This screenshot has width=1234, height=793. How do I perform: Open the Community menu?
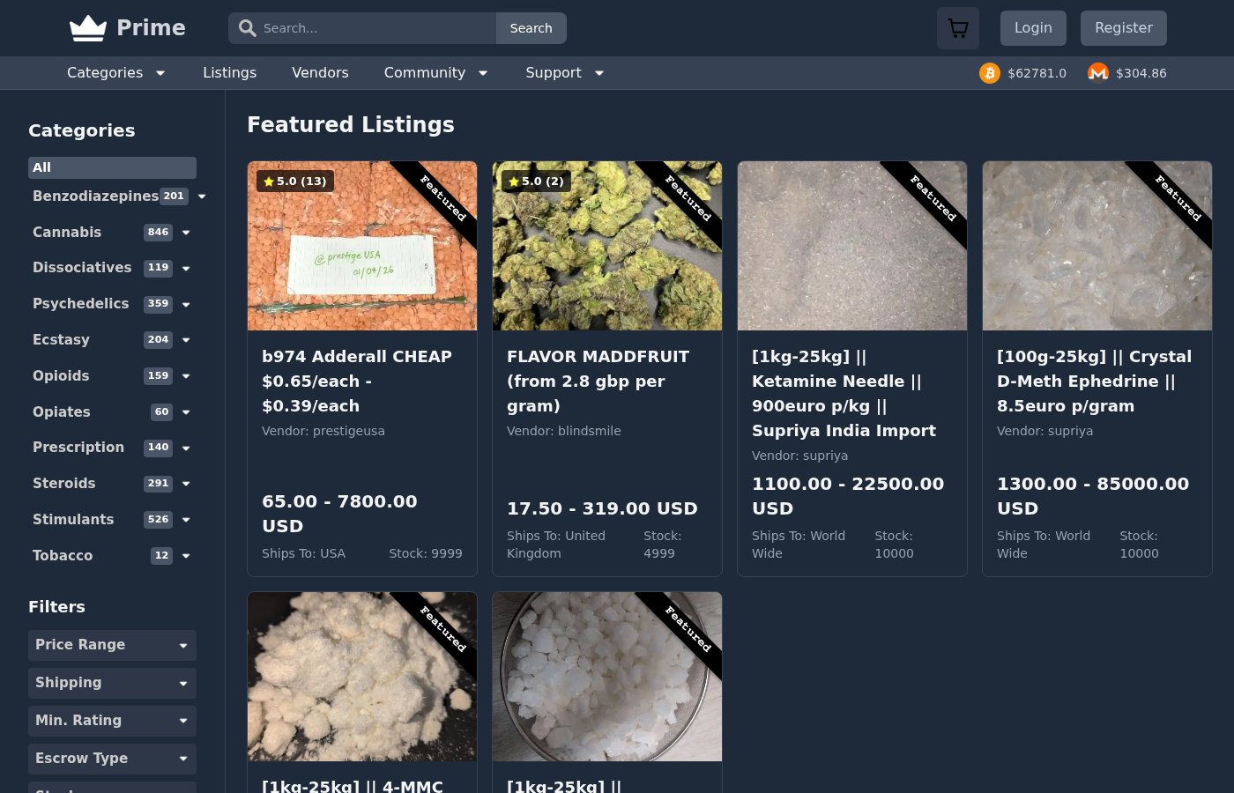435,73
